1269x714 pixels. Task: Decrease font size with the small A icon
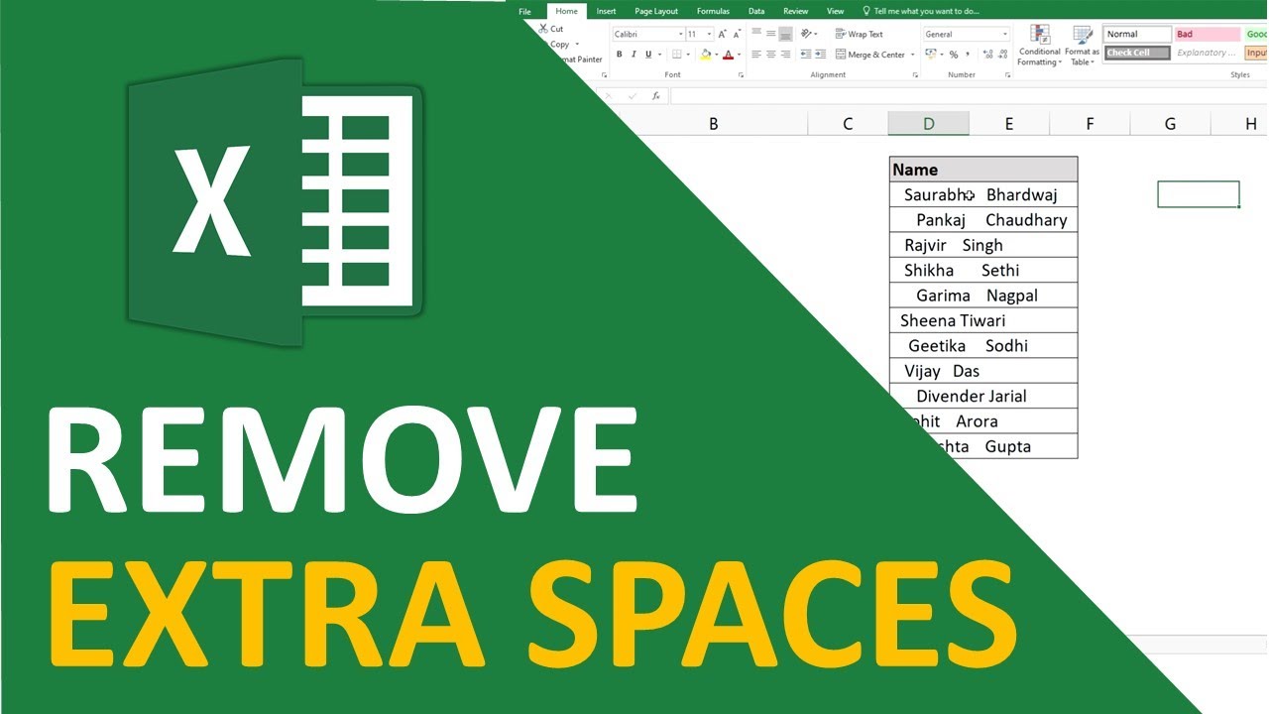tap(738, 34)
